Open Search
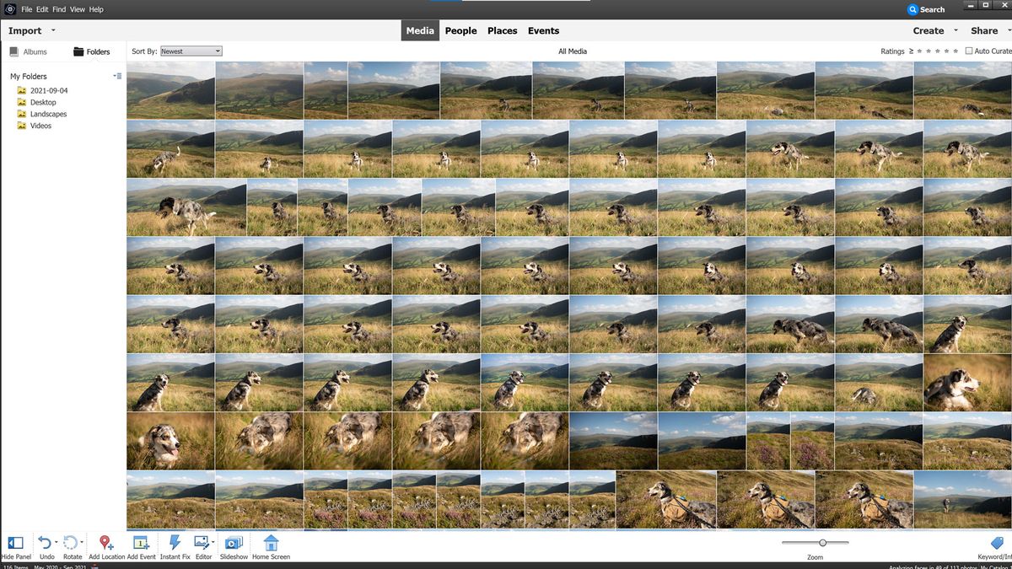This screenshot has width=1012, height=569. (926, 9)
